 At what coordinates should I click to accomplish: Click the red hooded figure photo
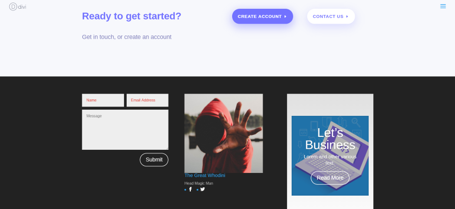click(224, 133)
